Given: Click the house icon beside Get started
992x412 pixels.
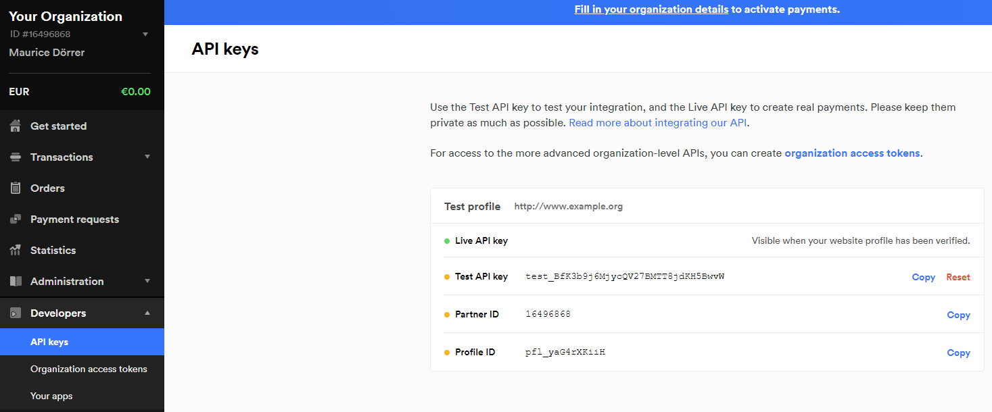Looking at the screenshot, I should [x=16, y=126].
